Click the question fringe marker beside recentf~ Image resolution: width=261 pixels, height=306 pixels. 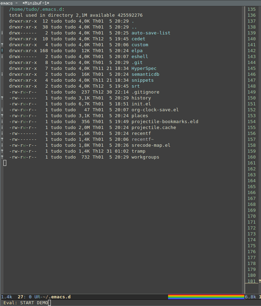[2, 139]
